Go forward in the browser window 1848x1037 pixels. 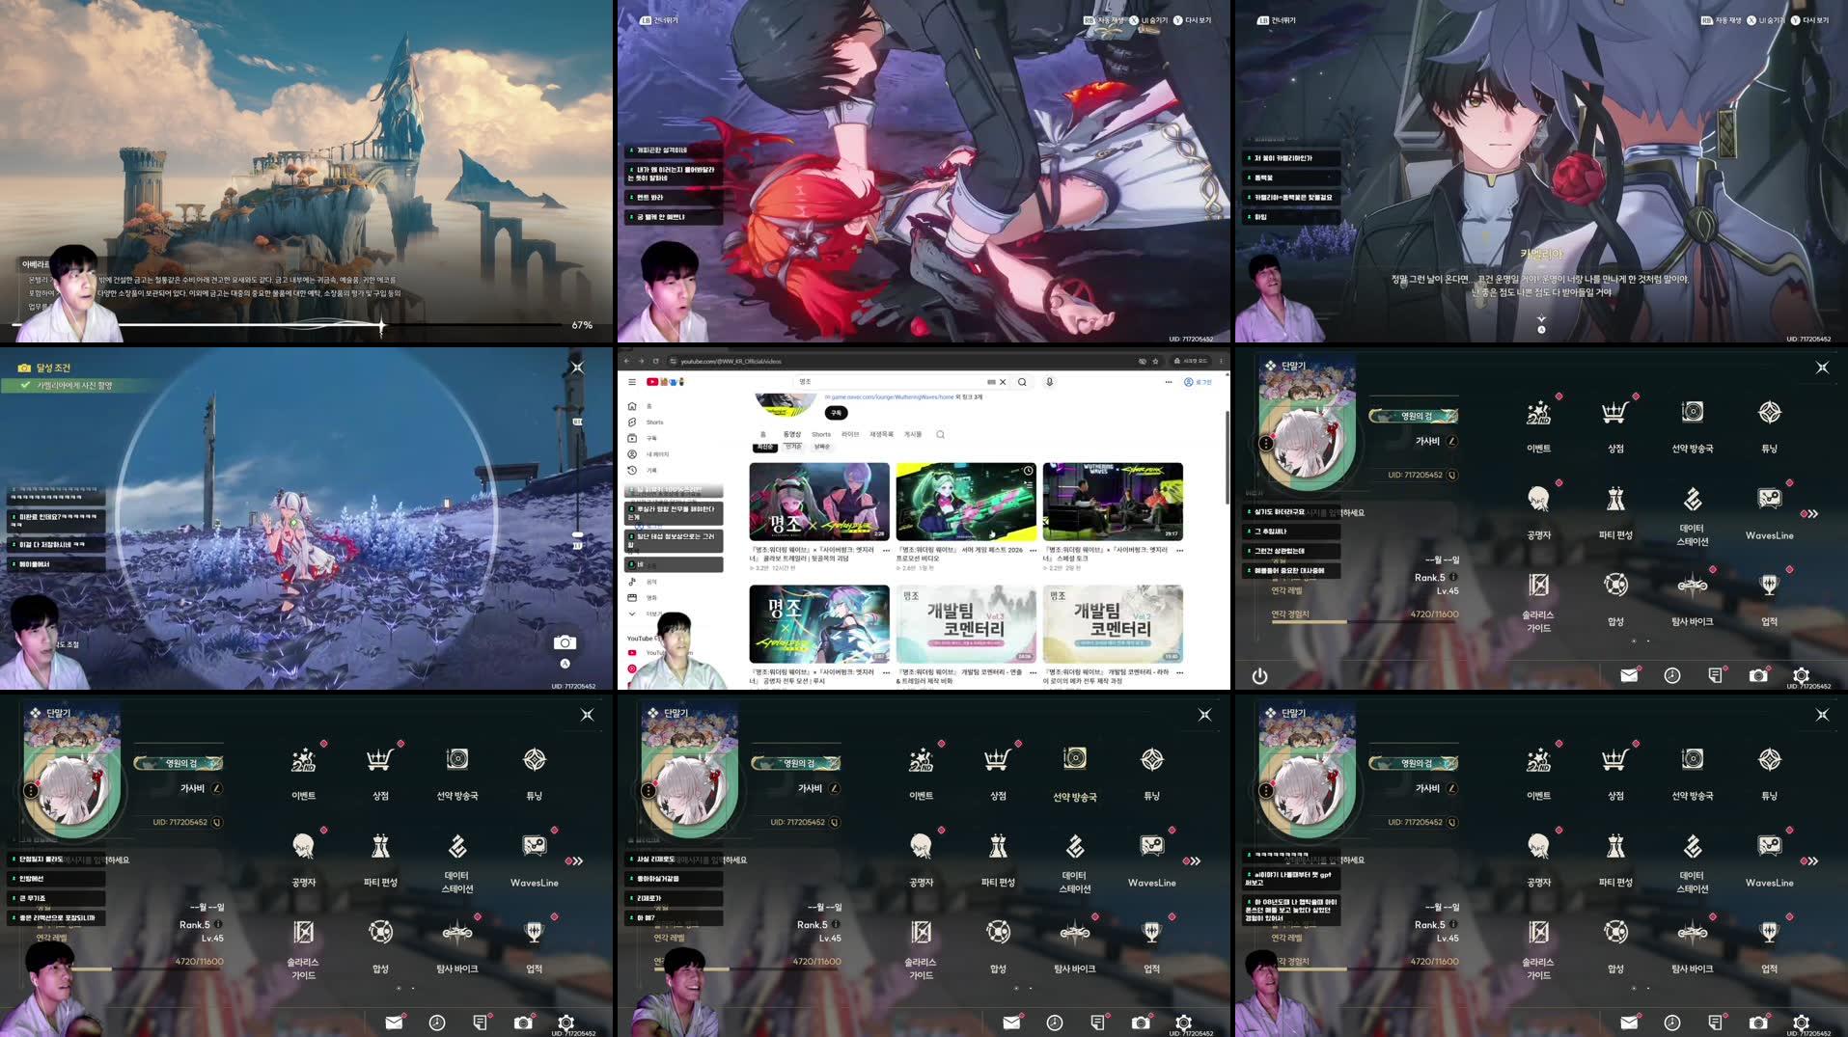[641, 361]
